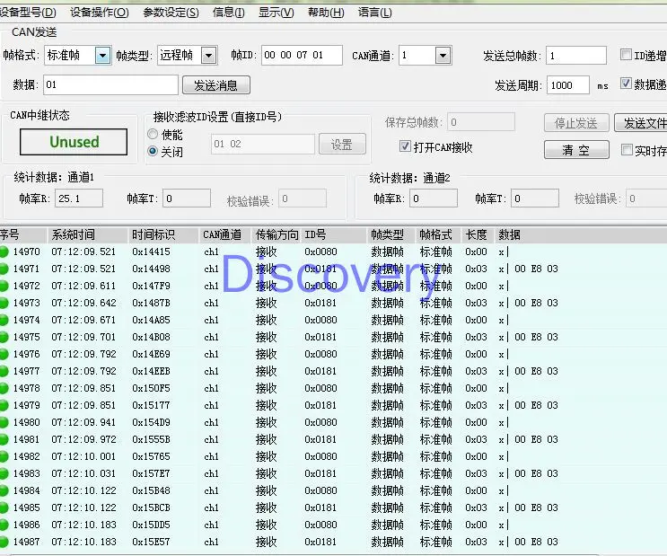Open the 信息(I) menu

[x=228, y=12]
